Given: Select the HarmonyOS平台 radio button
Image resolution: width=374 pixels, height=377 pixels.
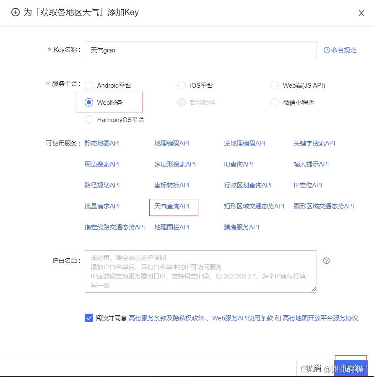Looking at the screenshot, I should click(89, 120).
